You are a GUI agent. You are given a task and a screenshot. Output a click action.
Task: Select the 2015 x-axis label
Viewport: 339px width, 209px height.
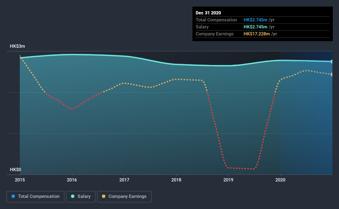coord(20,180)
